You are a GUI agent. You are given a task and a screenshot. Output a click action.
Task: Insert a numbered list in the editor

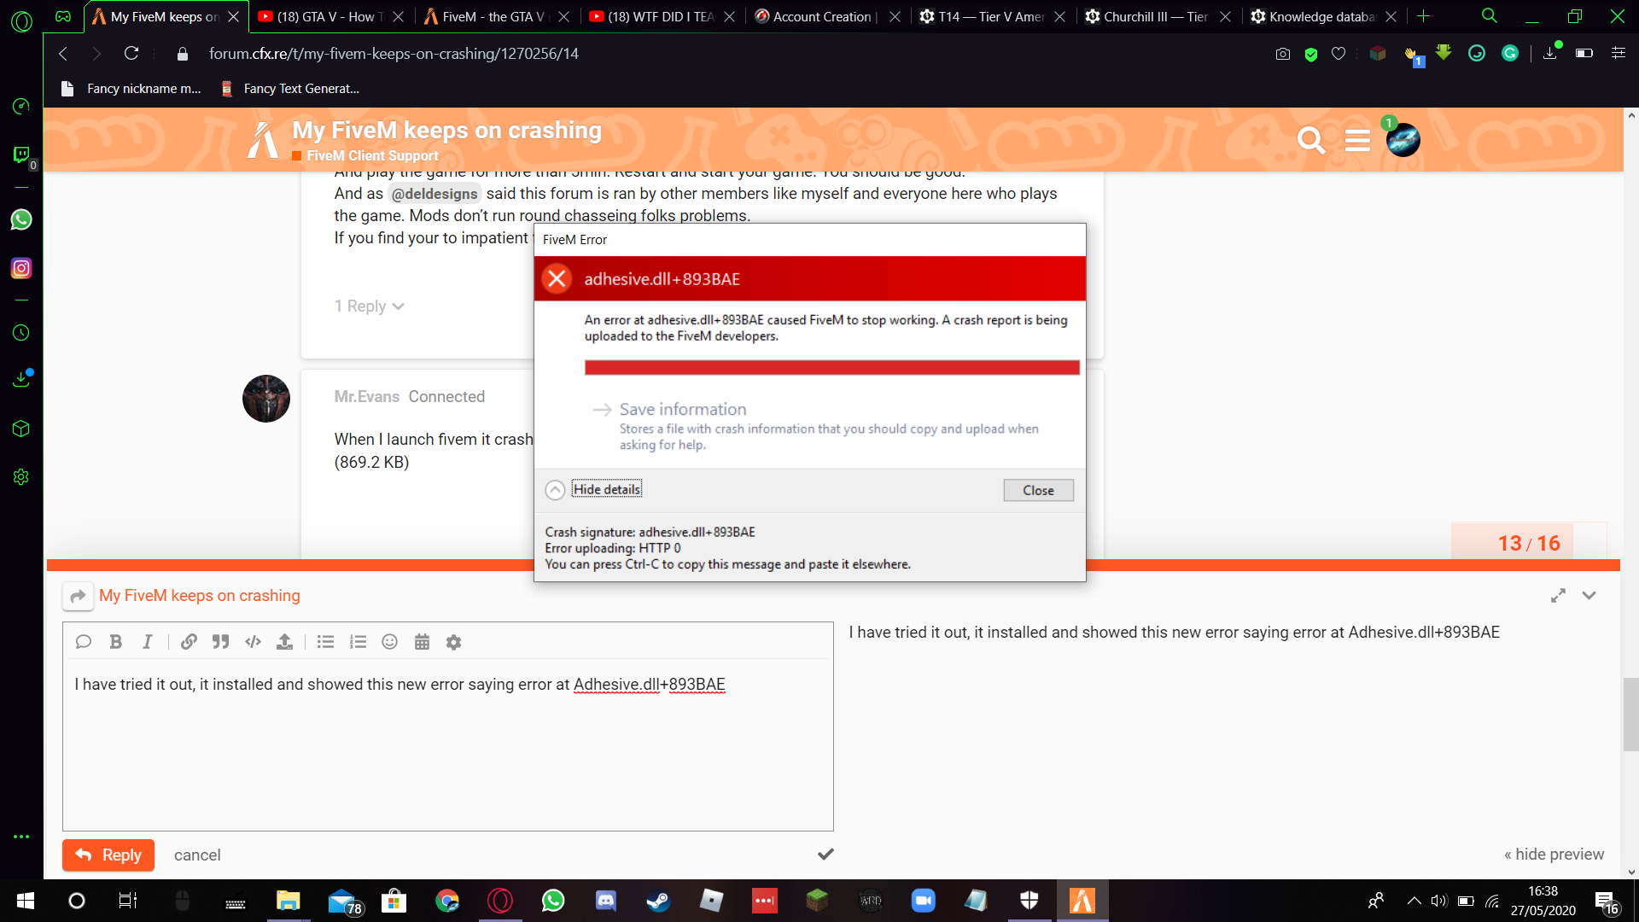pos(358,642)
